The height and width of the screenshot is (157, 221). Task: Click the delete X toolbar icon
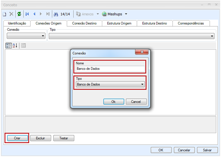click(11, 14)
